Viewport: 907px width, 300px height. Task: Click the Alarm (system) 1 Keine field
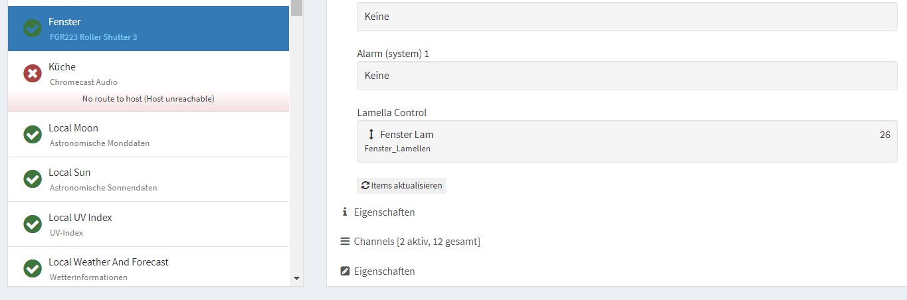coord(627,76)
